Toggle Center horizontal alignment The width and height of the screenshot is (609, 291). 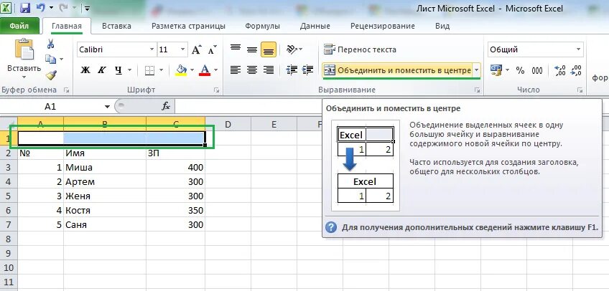252,70
